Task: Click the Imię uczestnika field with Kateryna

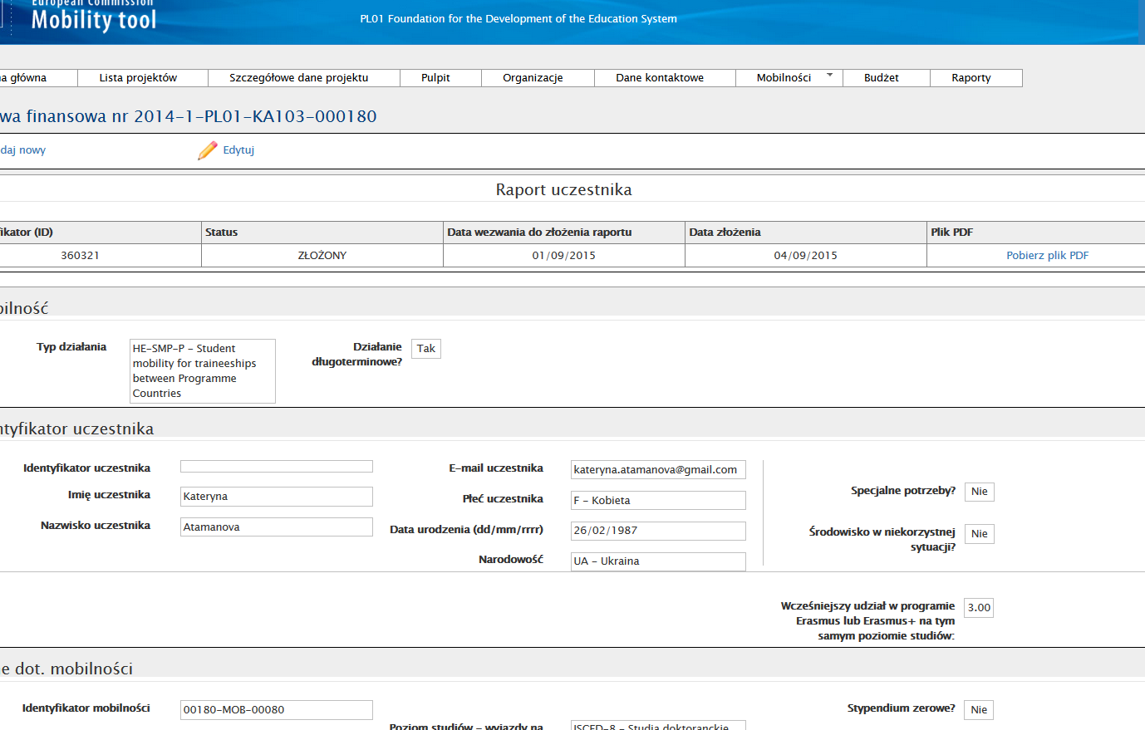Action: point(277,497)
